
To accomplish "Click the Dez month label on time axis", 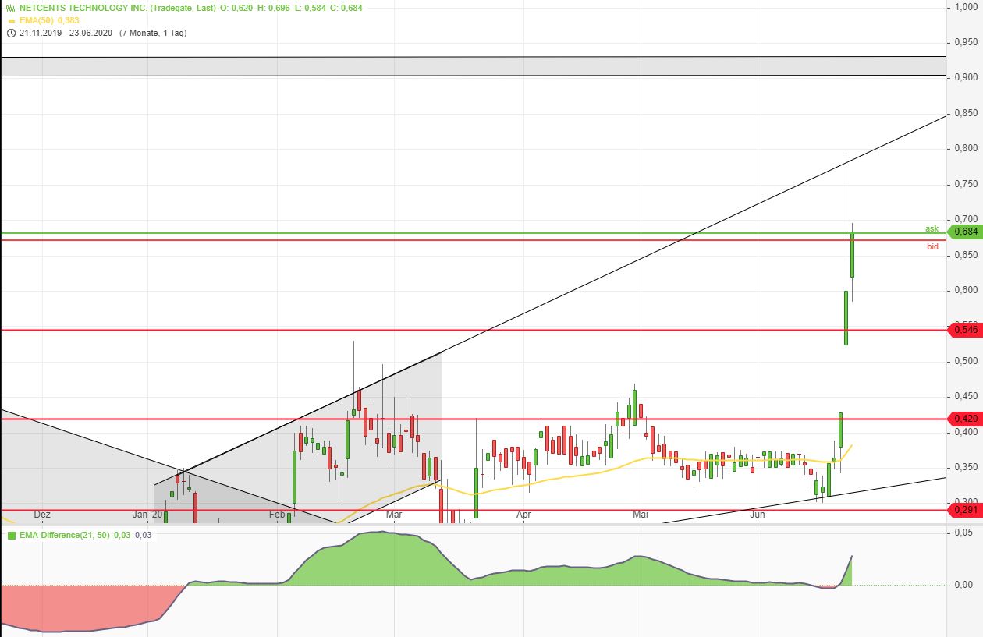I will [43, 515].
